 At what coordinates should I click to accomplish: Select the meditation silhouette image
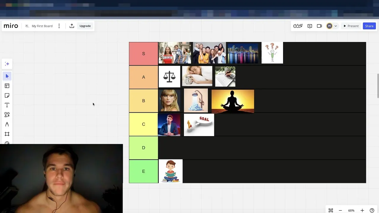[x=233, y=101]
